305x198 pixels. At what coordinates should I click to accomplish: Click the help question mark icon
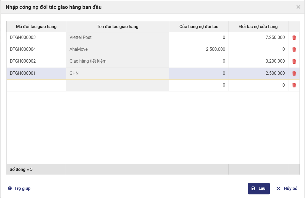click(10, 189)
